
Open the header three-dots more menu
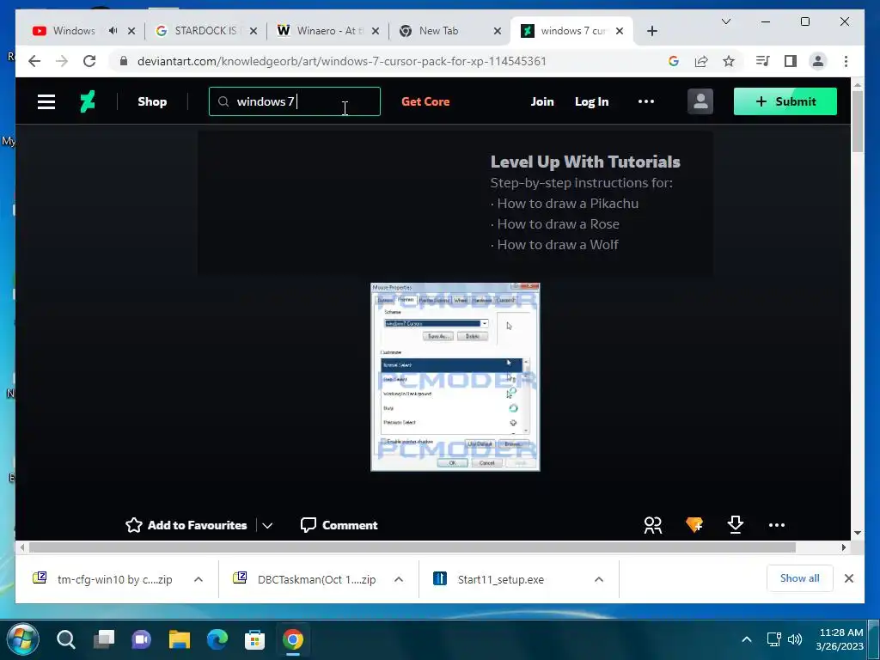pos(646,101)
